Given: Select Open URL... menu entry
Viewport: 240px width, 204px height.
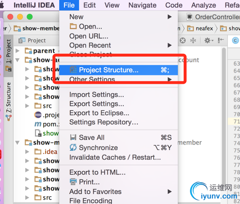Looking at the screenshot, I should [119, 36].
